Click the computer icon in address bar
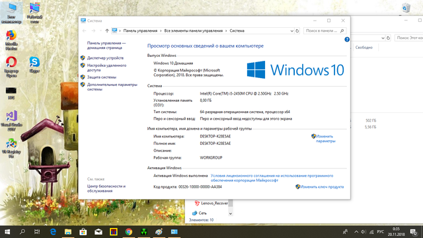423x238 pixels. click(114, 31)
